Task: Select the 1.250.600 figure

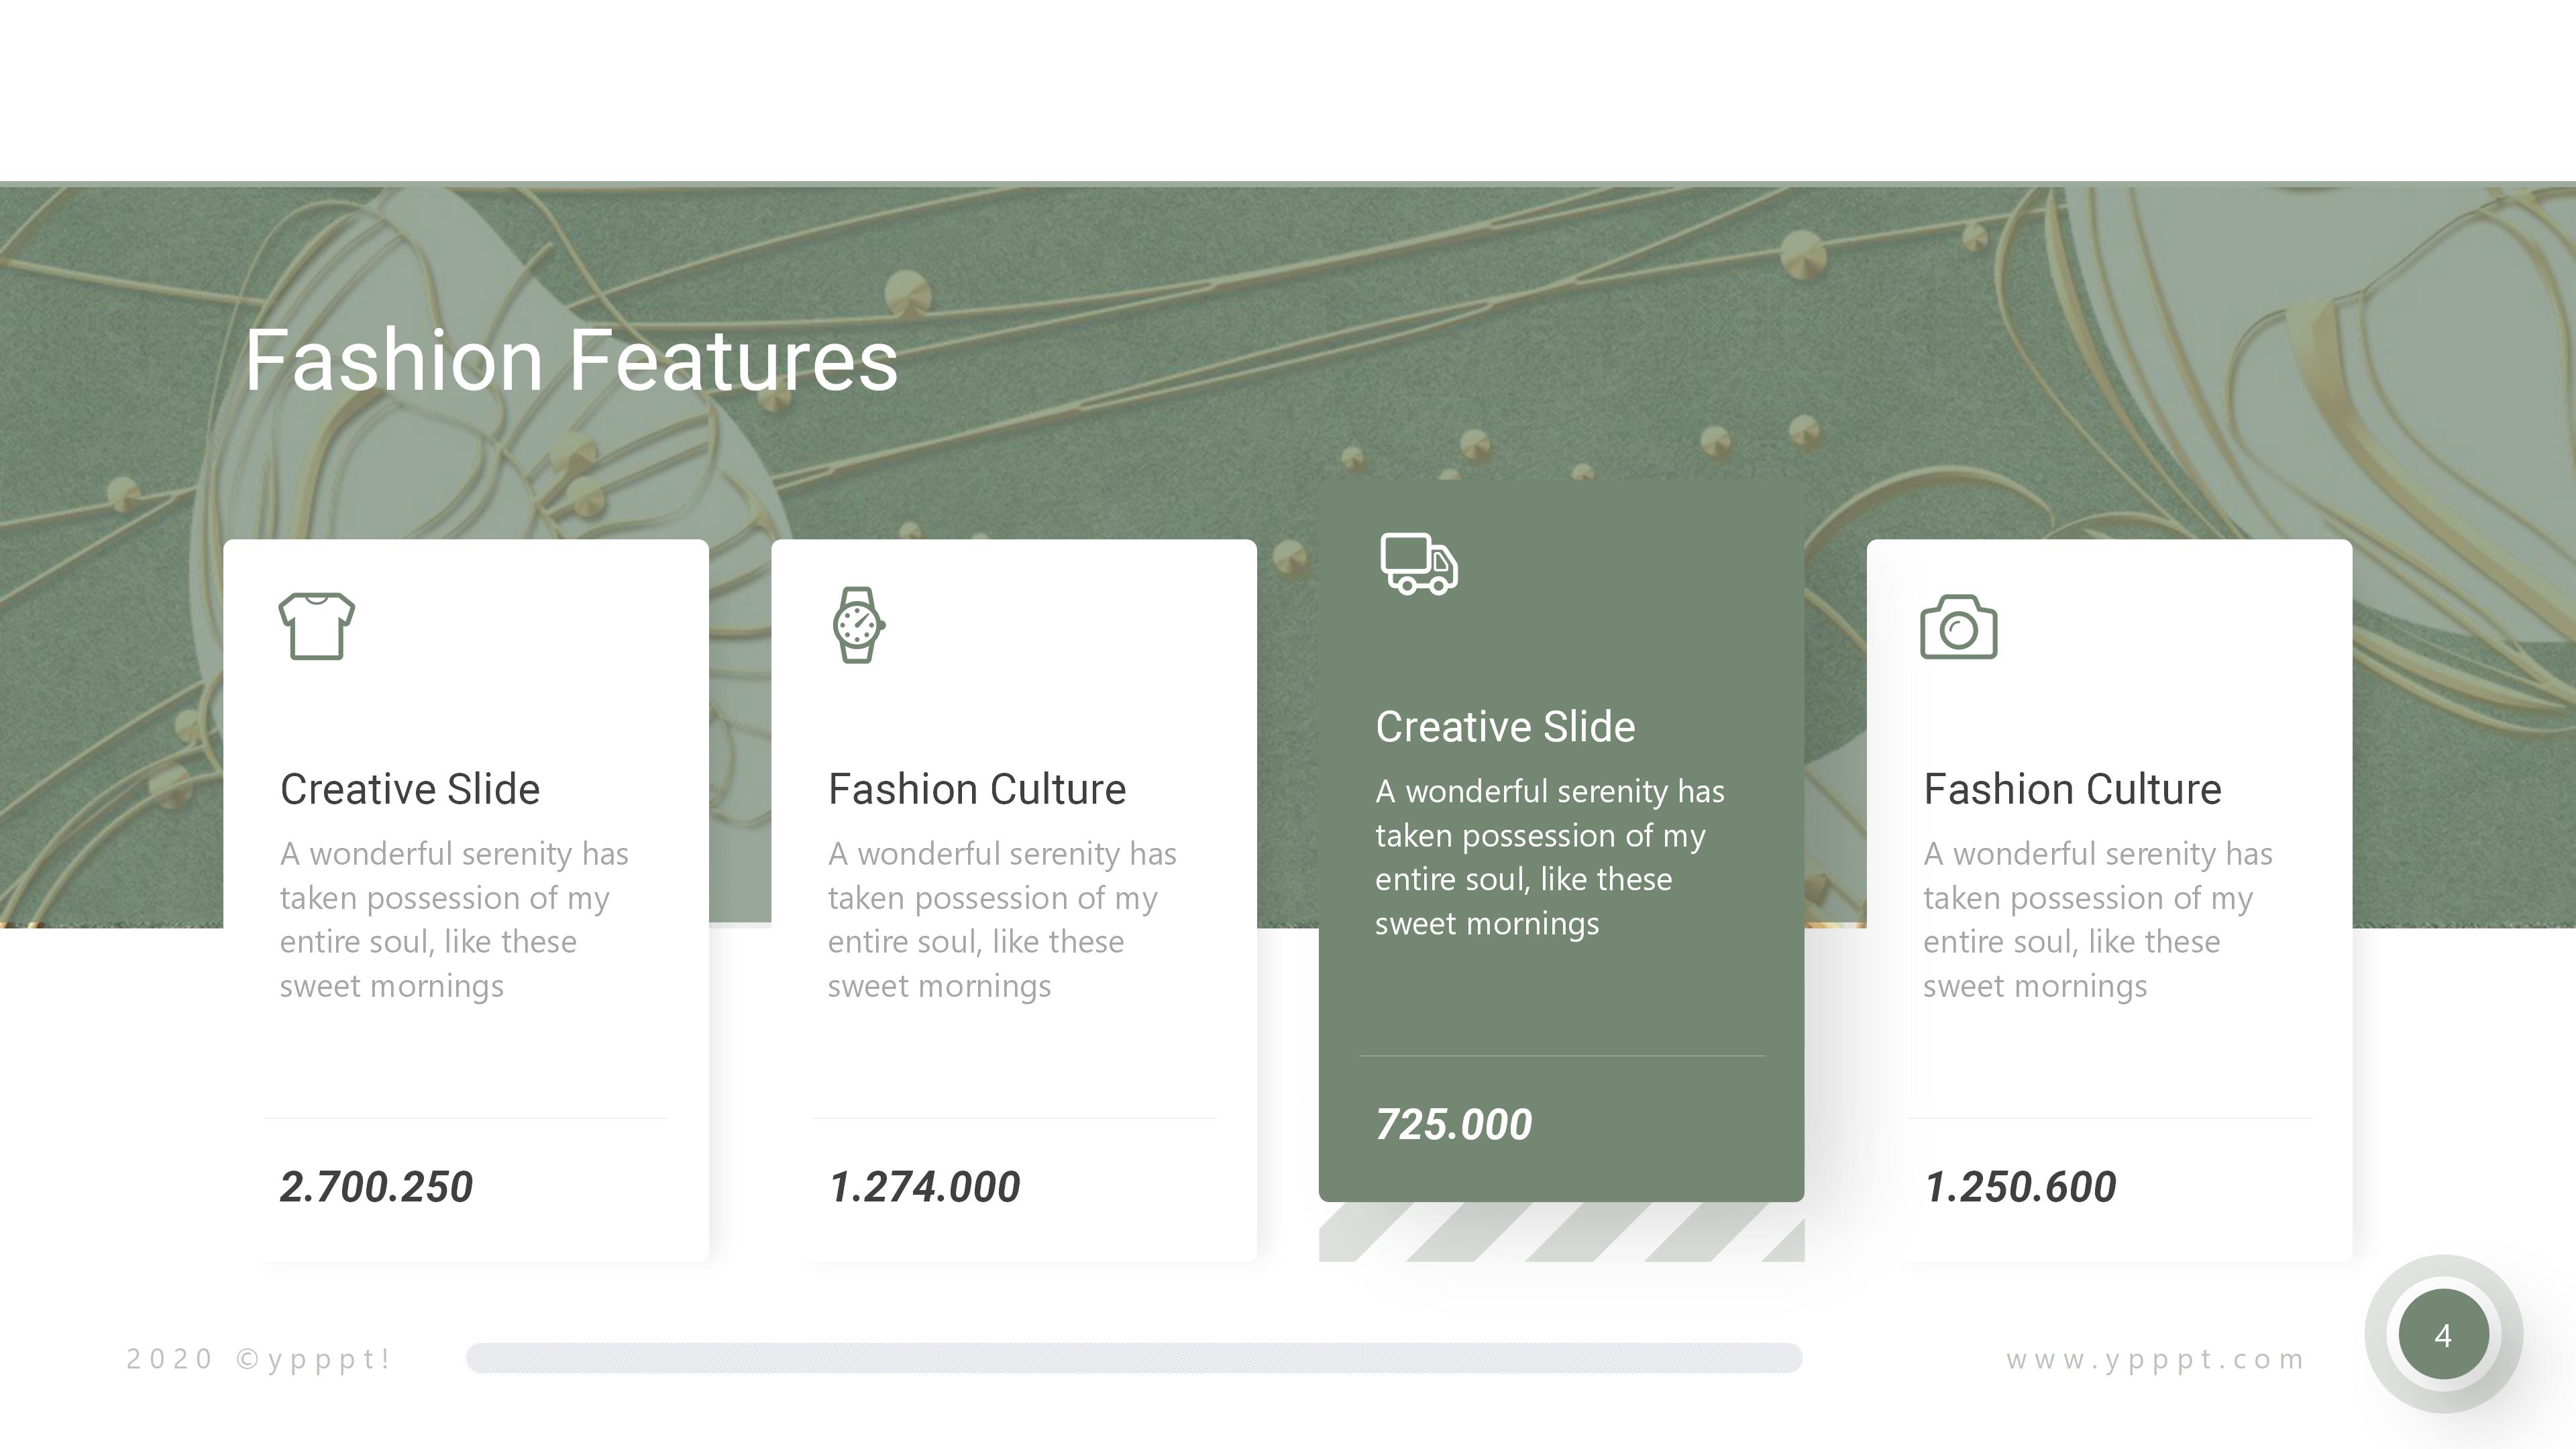Action: click(x=2020, y=1187)
